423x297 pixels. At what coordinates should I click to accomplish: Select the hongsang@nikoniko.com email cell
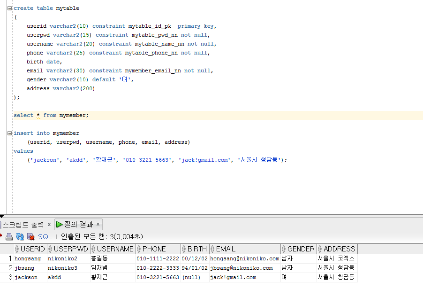pyautogui.click(x=245, y=258)
